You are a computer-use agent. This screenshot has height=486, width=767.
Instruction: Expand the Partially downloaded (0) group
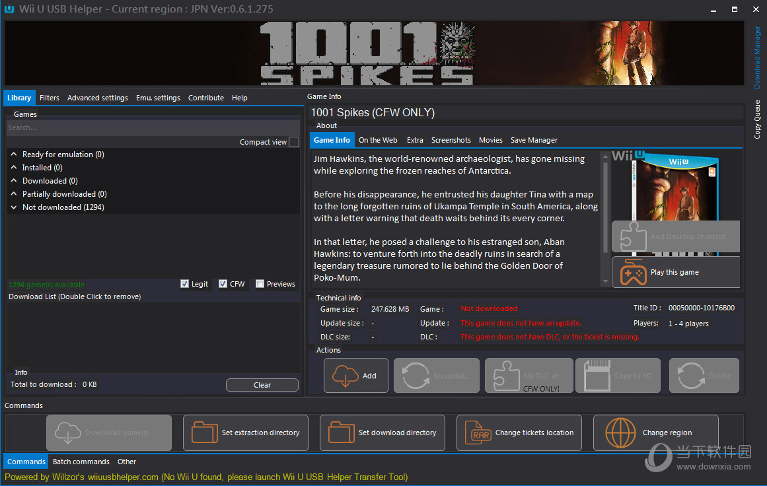click(14, 193)
